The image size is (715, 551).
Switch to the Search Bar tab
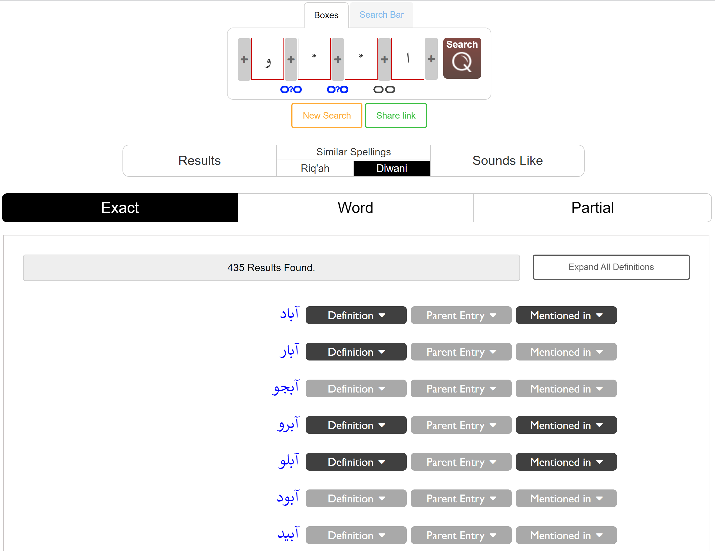(x=381, y=15)
